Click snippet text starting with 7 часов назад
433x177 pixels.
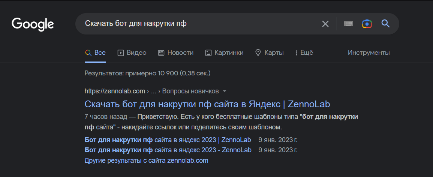click(221, 122)
